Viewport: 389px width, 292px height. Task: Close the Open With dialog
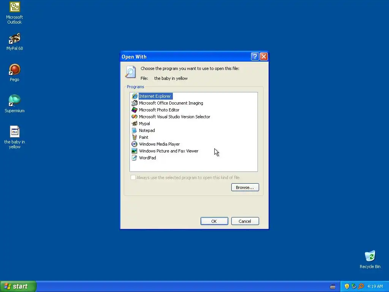tap(264, 57)
